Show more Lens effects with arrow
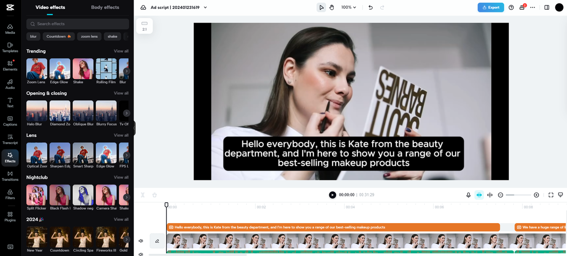This screenshot has height=256, width=567. tap(127, 155)
